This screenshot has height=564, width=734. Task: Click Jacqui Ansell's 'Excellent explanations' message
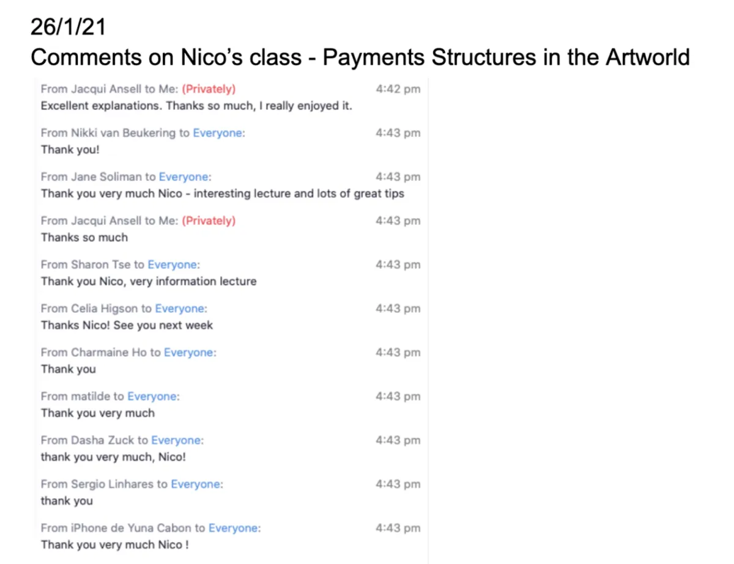[x=196, y=106]
